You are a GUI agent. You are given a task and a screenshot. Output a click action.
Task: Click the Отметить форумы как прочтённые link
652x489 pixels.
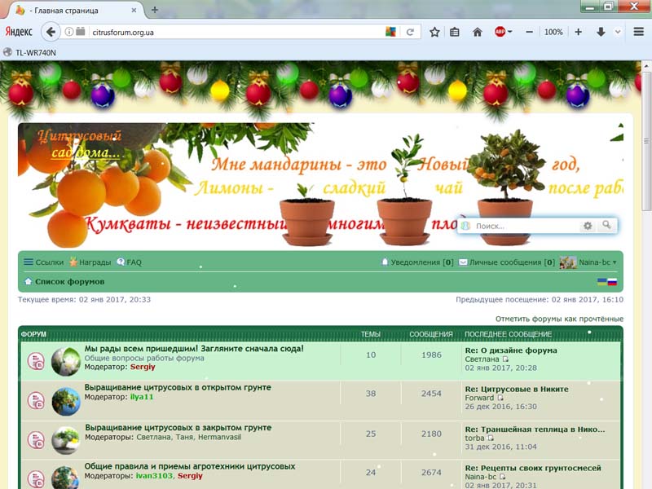pyautogui.click(x=559, y=319)
